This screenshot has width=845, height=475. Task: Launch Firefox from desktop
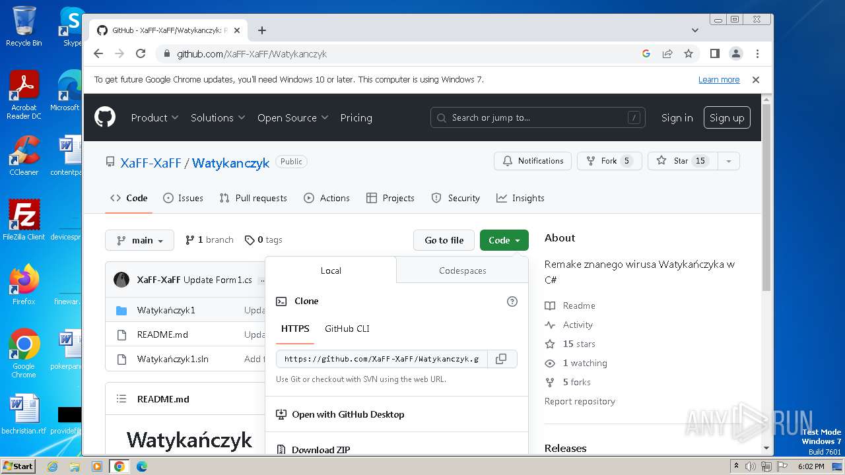pyautogui.click(x=24, y=284)
